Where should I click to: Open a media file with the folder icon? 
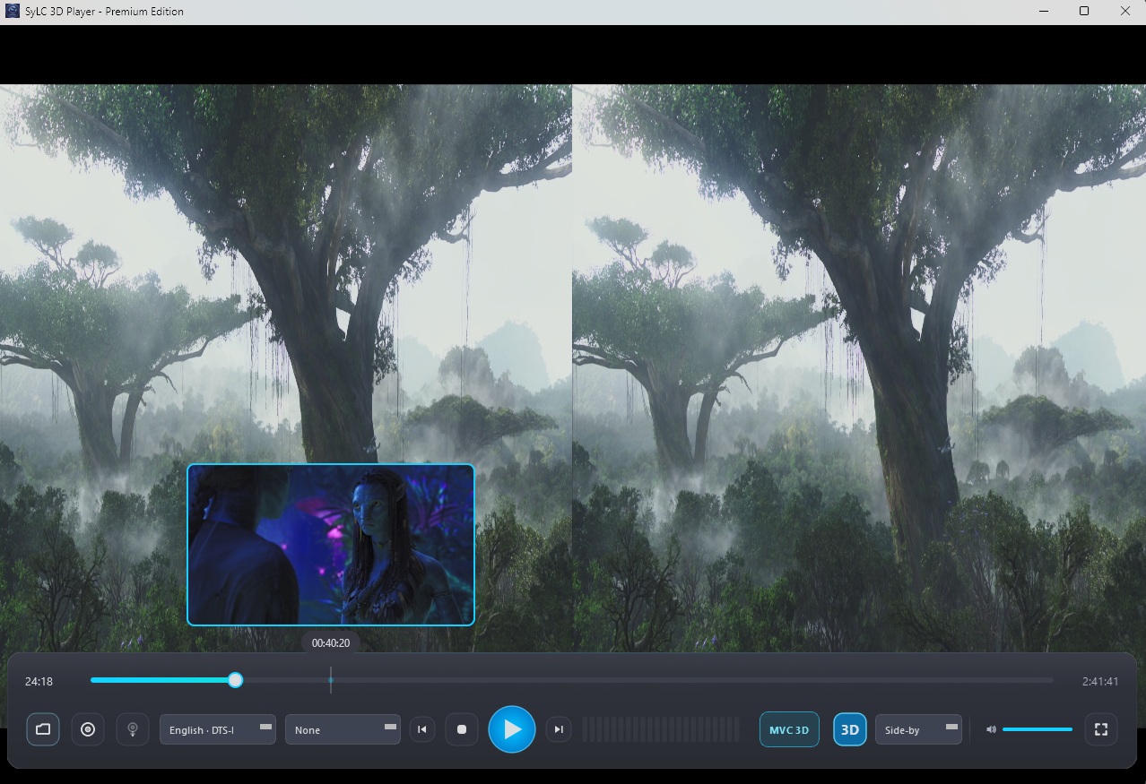pos(43,729)
